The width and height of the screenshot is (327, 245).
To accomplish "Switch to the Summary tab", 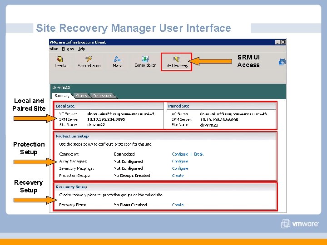I will click(x=62, y=96).
